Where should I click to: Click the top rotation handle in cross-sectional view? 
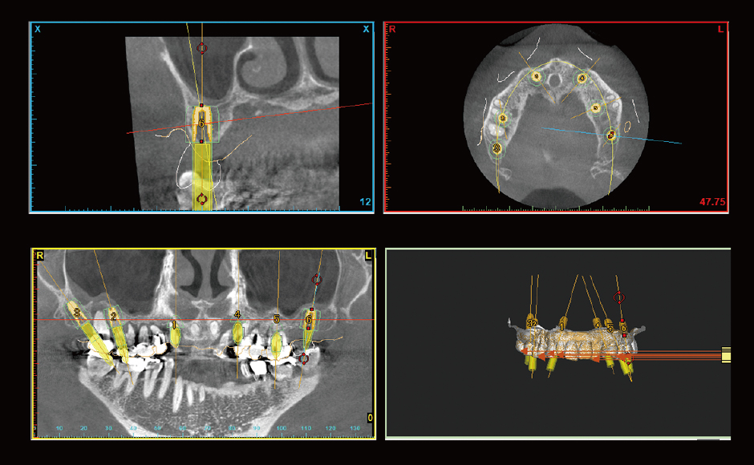pyautogui.click(x=201, y=48)
